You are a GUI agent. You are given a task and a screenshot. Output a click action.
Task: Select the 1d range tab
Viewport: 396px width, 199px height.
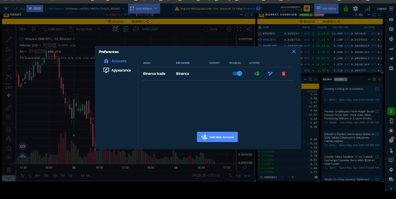click(x=70, y=175)
